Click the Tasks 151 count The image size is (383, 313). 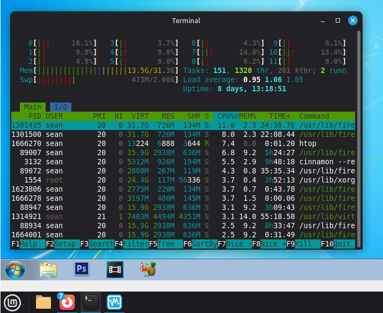220,71
